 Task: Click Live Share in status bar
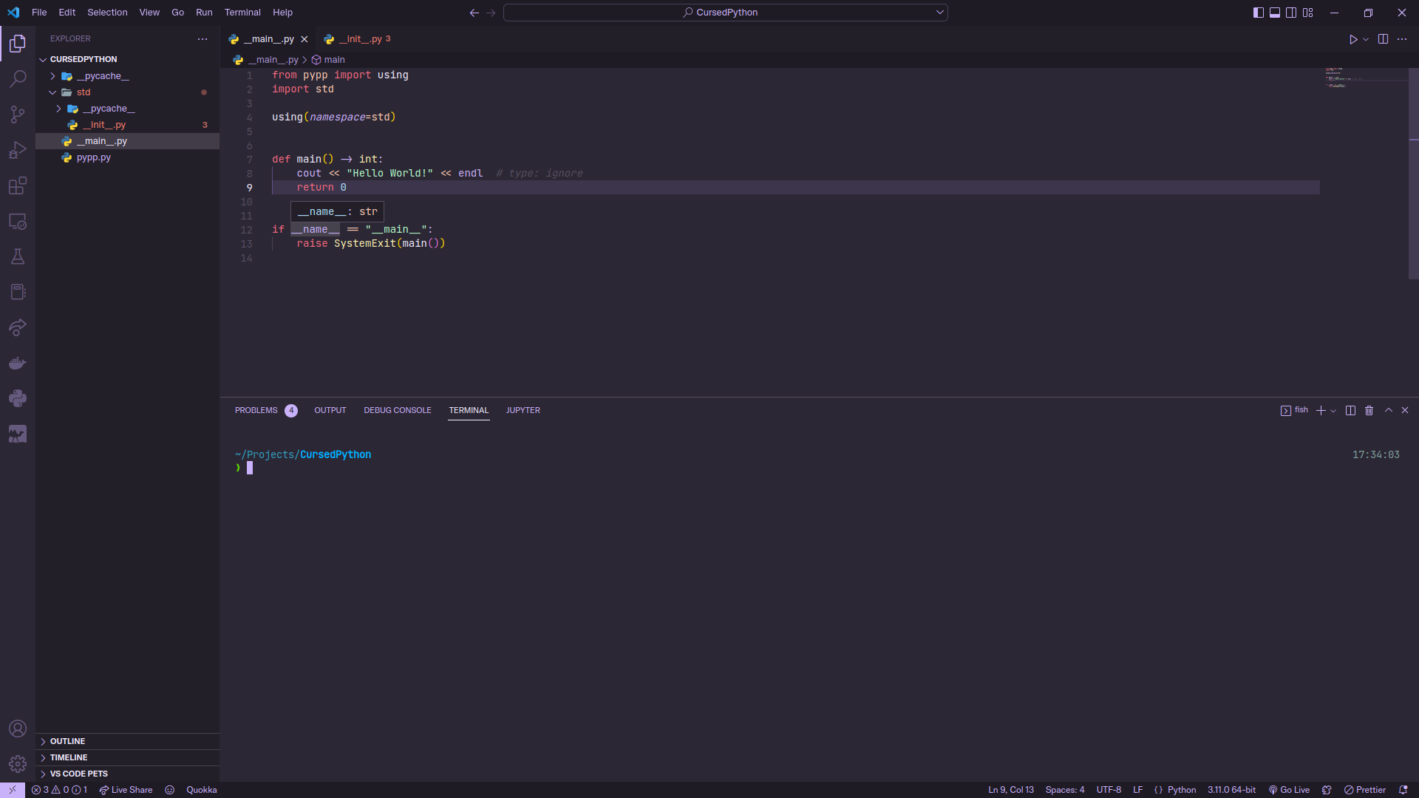(126, 790)
